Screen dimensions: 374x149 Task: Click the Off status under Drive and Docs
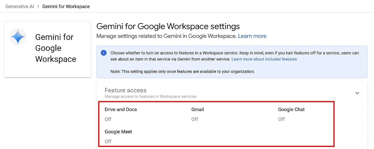click(x=108, y=119)
